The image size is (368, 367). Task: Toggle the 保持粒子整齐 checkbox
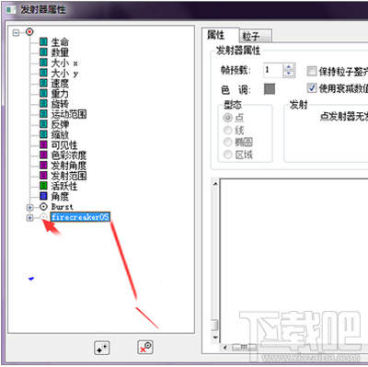(312, 72)
